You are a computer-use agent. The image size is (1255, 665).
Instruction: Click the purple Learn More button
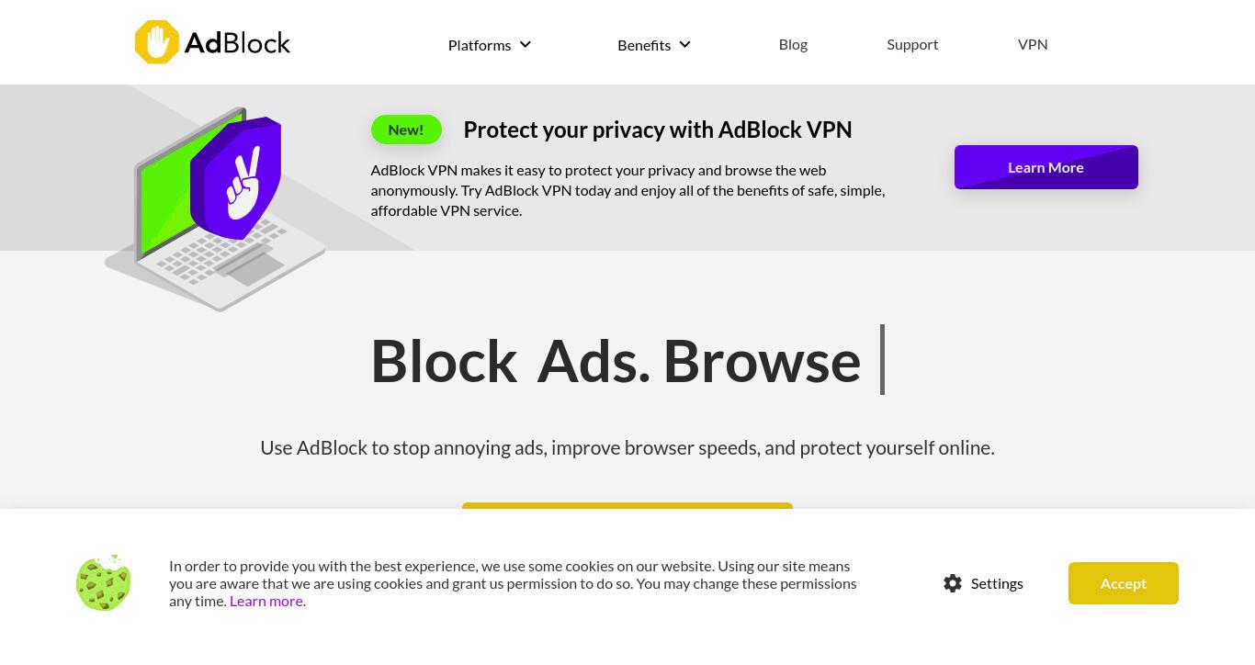[1046, 167]
